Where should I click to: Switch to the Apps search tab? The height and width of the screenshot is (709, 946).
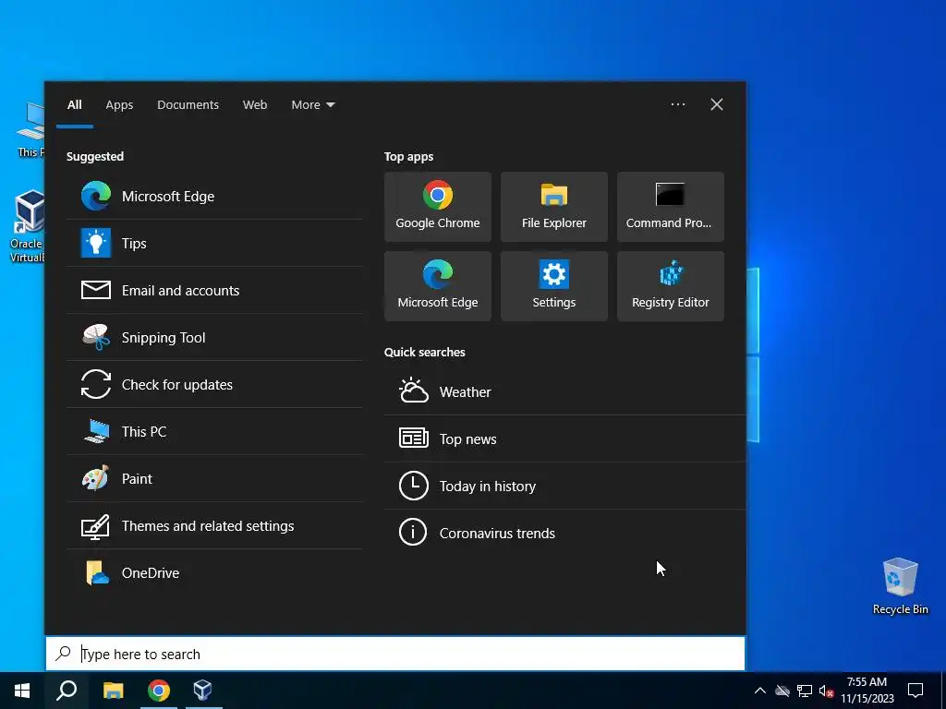[x=119, y=105]
